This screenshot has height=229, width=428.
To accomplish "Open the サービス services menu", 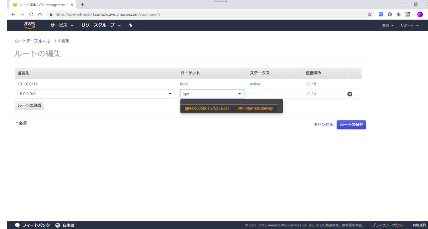I will 62,26.
